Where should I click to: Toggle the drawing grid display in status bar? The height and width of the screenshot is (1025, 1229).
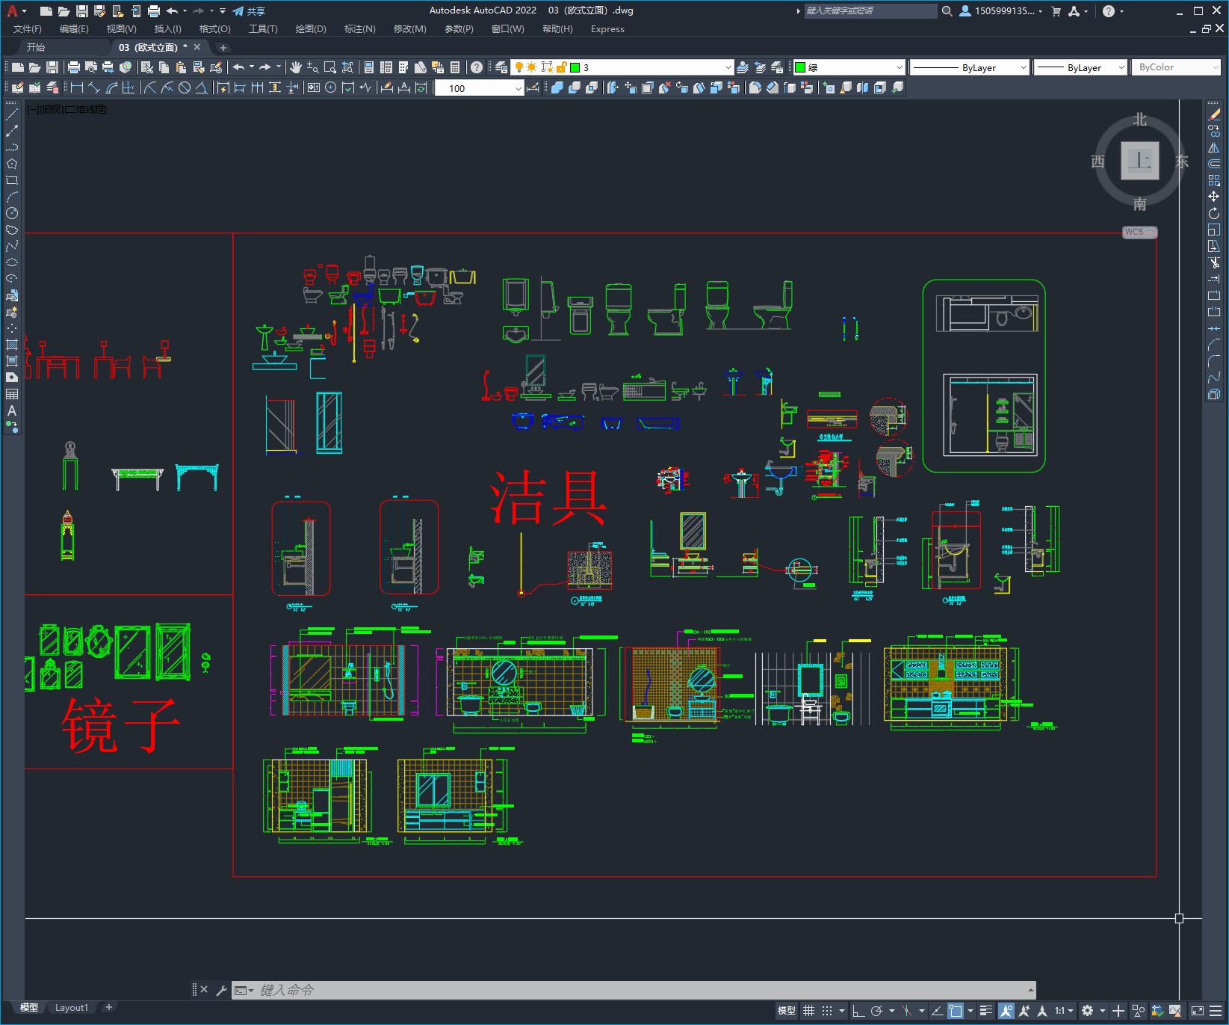pos(808,1011)
